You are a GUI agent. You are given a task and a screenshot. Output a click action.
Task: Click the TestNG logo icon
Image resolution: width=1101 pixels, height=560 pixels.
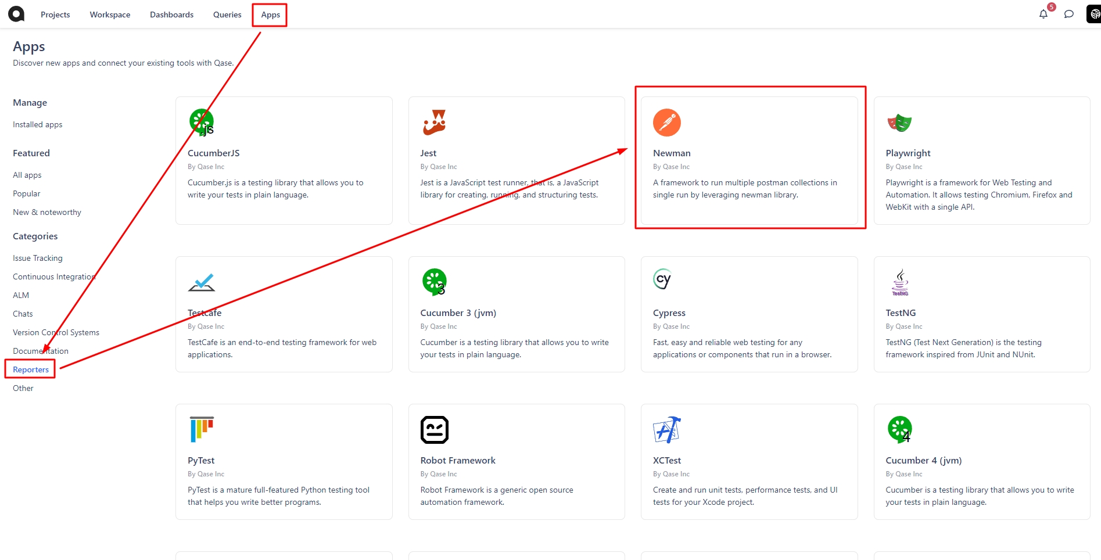(900, 282)
